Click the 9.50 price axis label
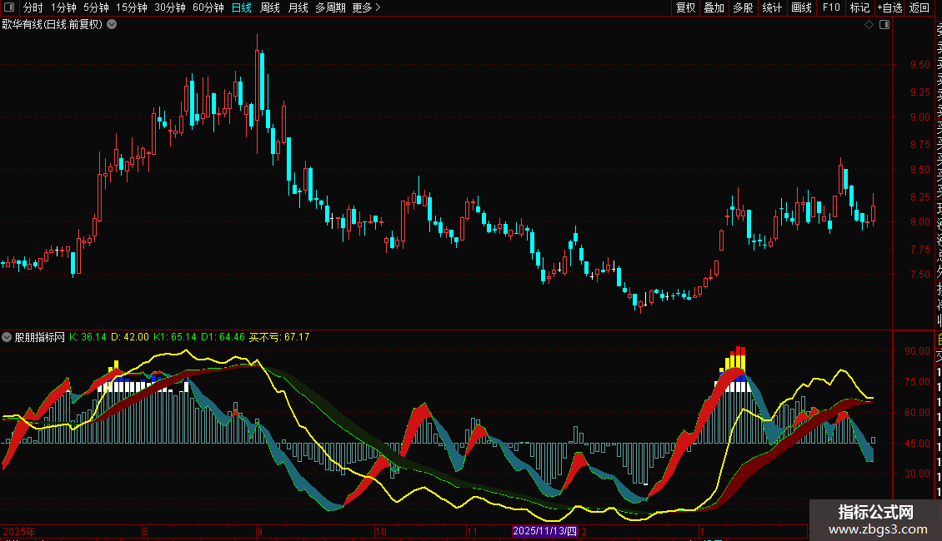The width and height of the screenshot is (942, 541). click(919, 65)
